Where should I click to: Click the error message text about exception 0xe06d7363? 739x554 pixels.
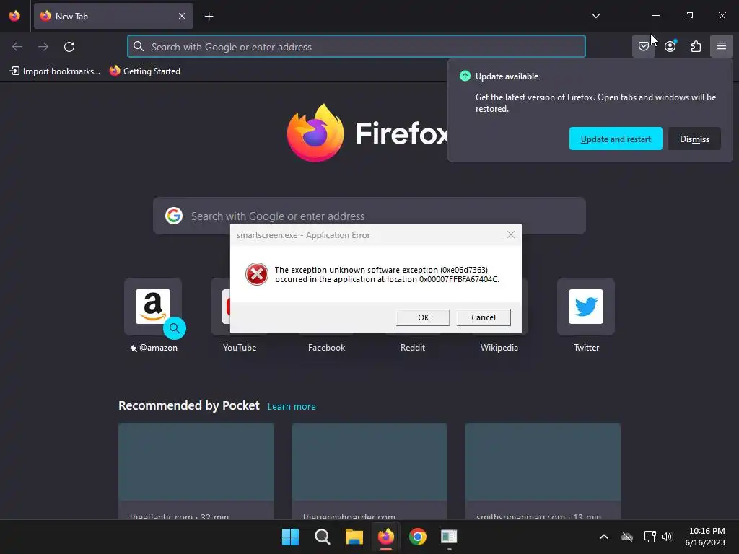point(387,275)
